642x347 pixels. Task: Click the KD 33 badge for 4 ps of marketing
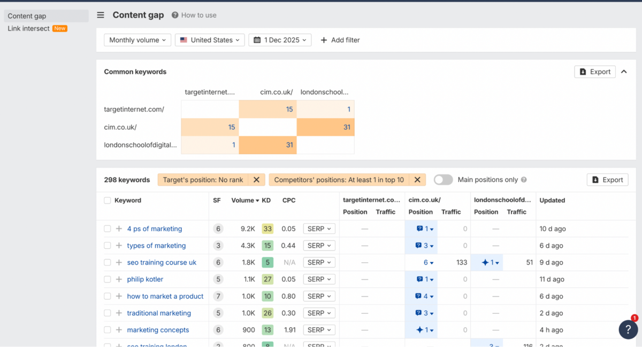267,228
